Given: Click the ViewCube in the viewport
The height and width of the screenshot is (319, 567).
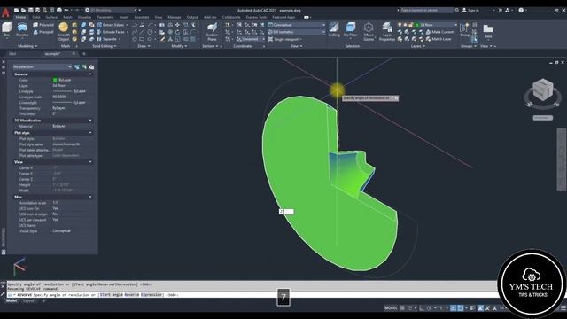Looking at the screenshot, I should point(542,90).
